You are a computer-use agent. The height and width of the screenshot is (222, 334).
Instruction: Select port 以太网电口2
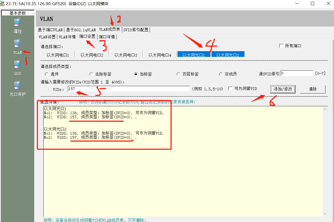[x=92, y=55]
